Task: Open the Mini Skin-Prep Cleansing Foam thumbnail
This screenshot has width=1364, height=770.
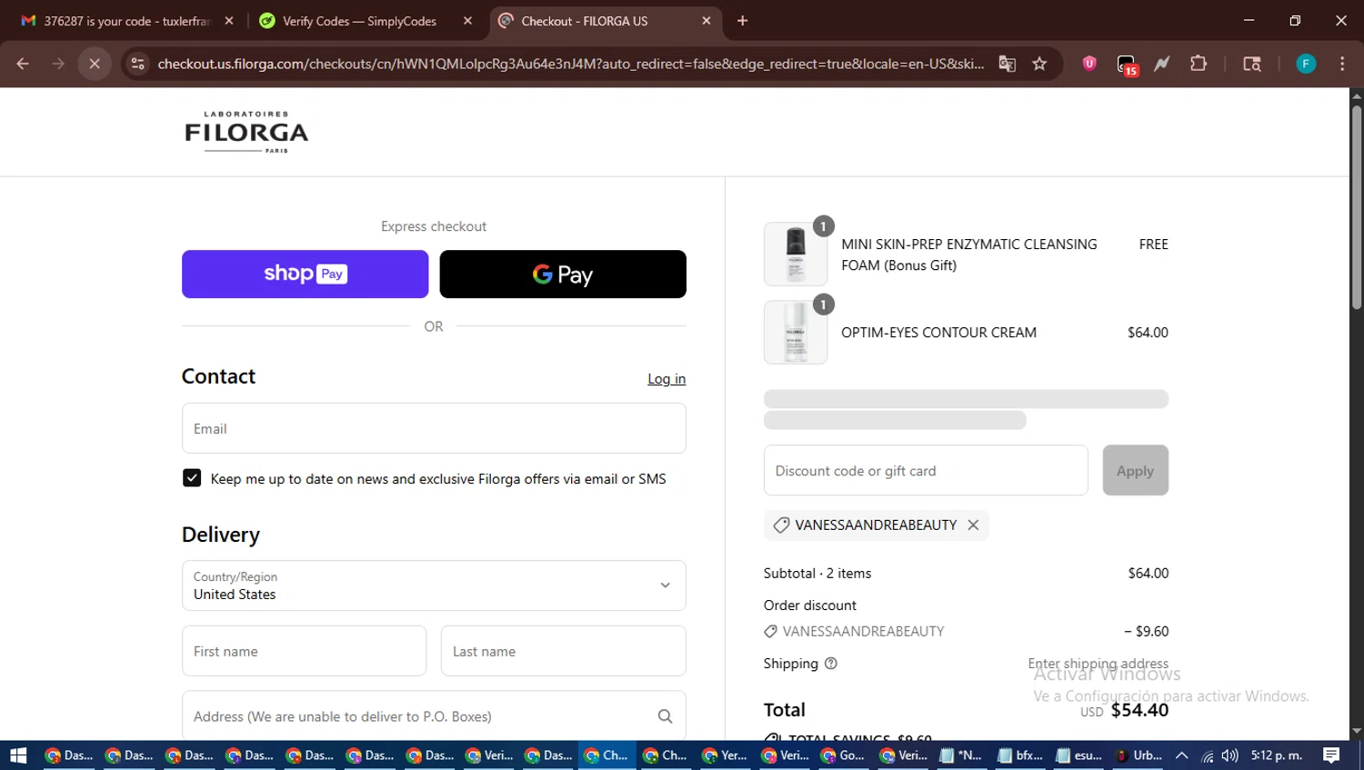Action: click(x=796, y=255)
